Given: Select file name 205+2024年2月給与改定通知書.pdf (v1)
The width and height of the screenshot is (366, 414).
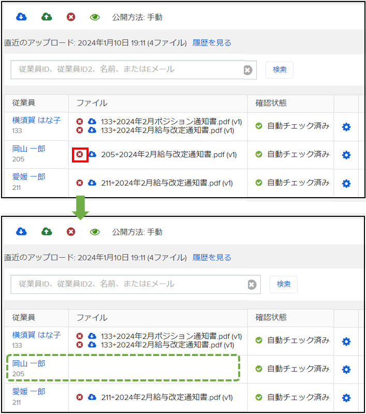Looking at the screenshot, I should click(x=169, y=154).
